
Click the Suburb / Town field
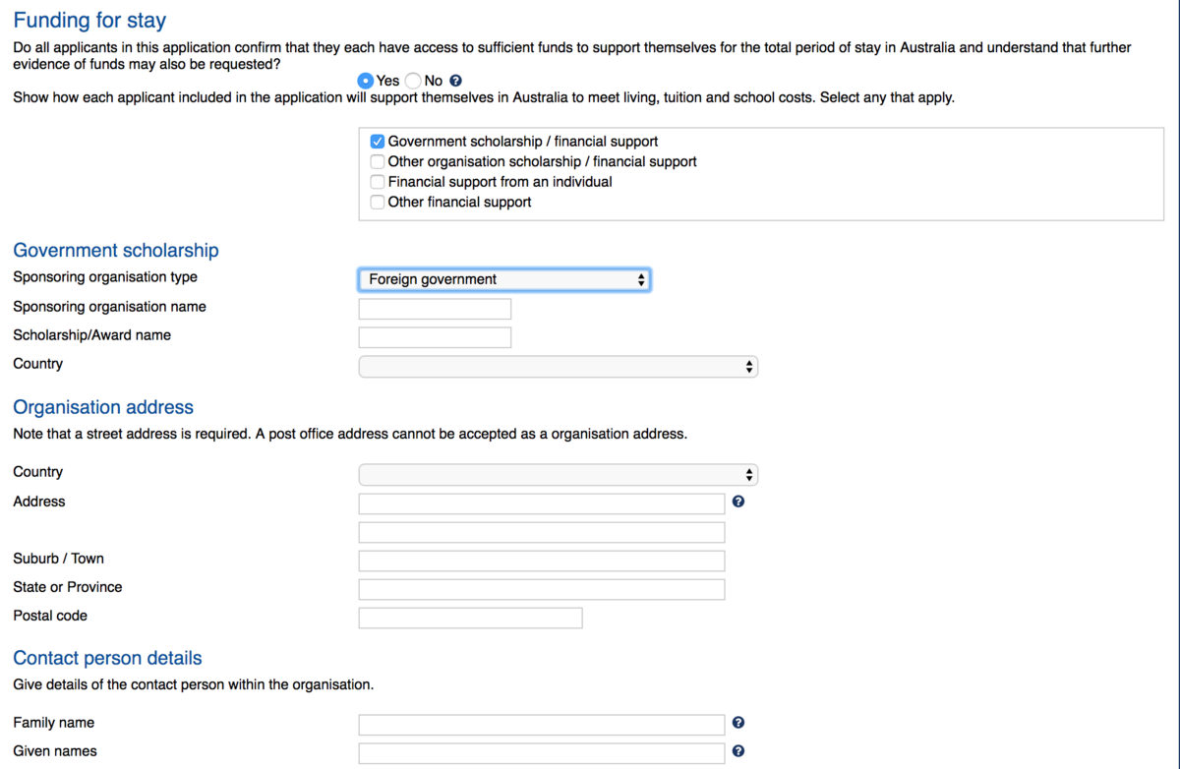tap(541, 561)
